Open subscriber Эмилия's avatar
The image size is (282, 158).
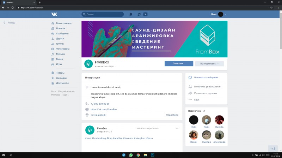[x=207, y=135]
